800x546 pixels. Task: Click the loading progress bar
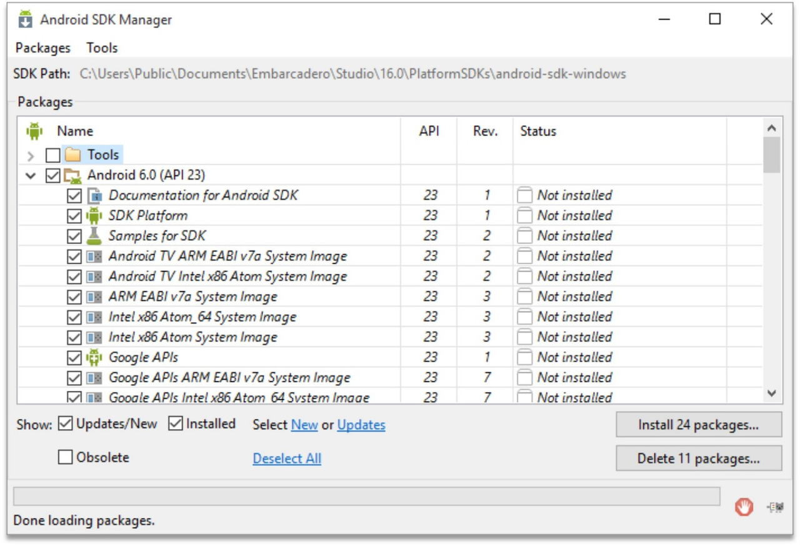366,497
